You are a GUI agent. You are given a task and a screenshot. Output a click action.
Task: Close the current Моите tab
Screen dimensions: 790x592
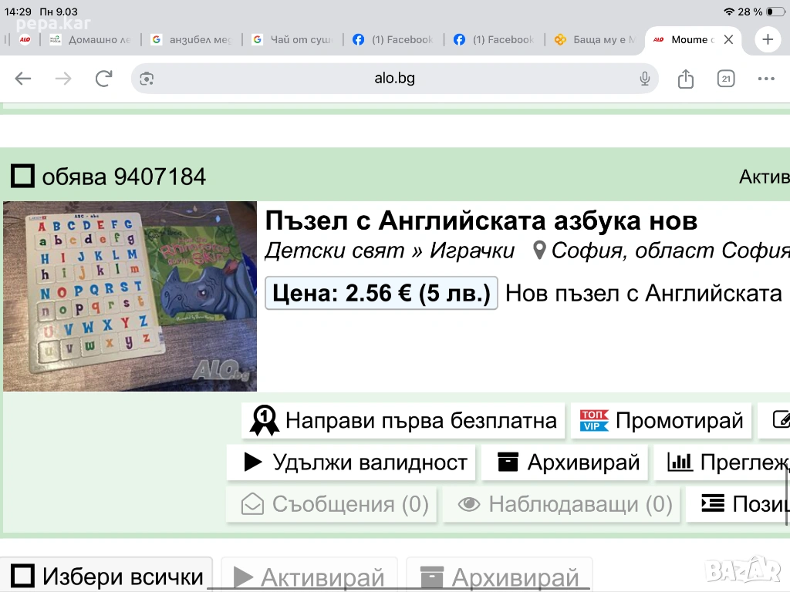728,40
